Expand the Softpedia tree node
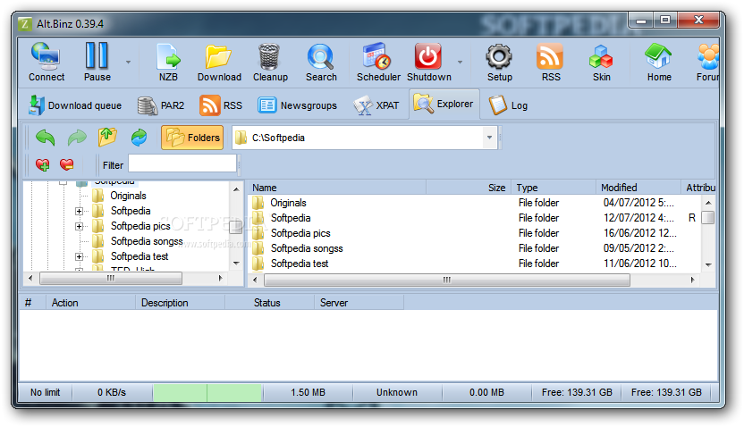The height and width of the screenshot is (427, 744). coord(80,211)
